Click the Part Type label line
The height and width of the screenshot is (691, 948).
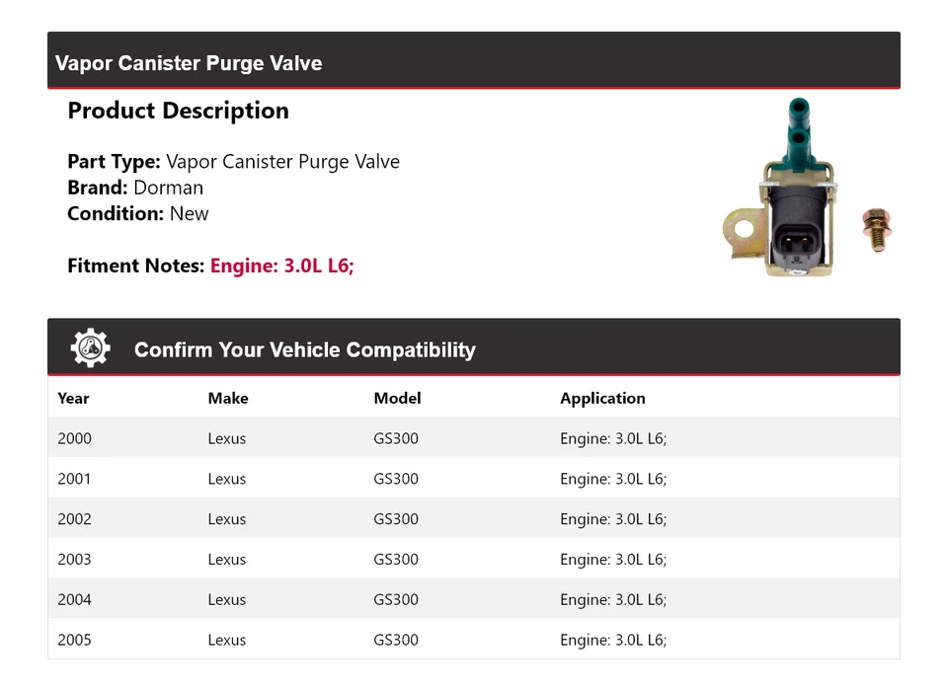233,162
